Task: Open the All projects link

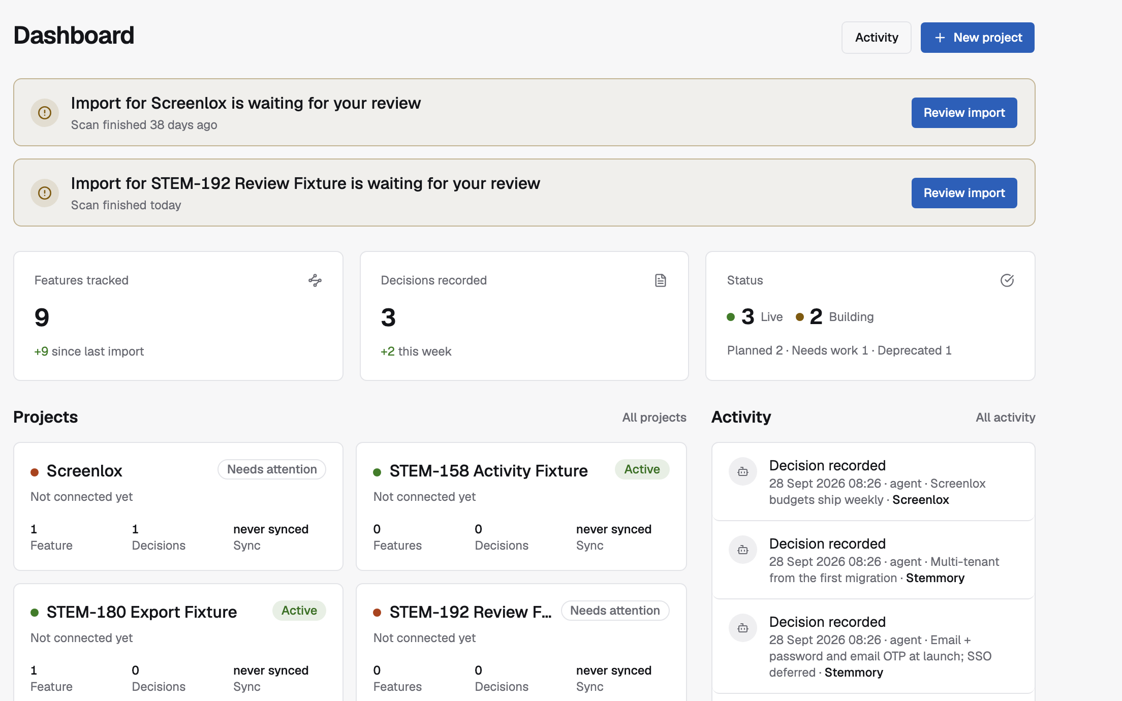Action: [x=654, y=418]
